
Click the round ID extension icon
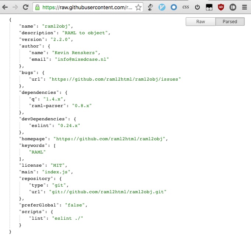pos(233,7)
